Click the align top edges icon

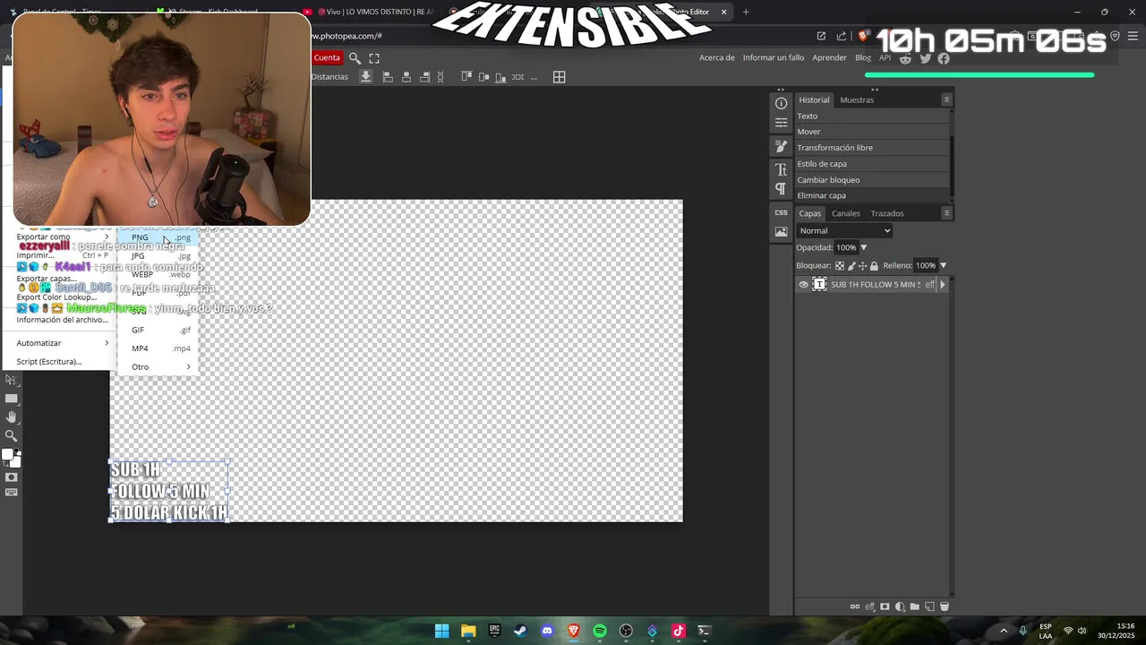tap(466, 77)
